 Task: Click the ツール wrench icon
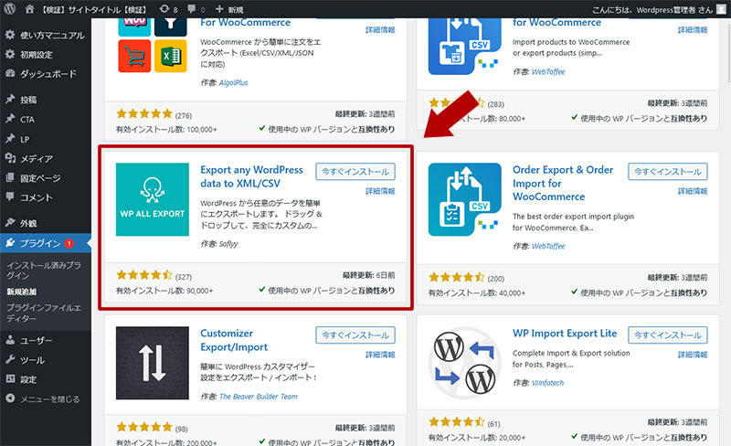[x=10, y=360]
